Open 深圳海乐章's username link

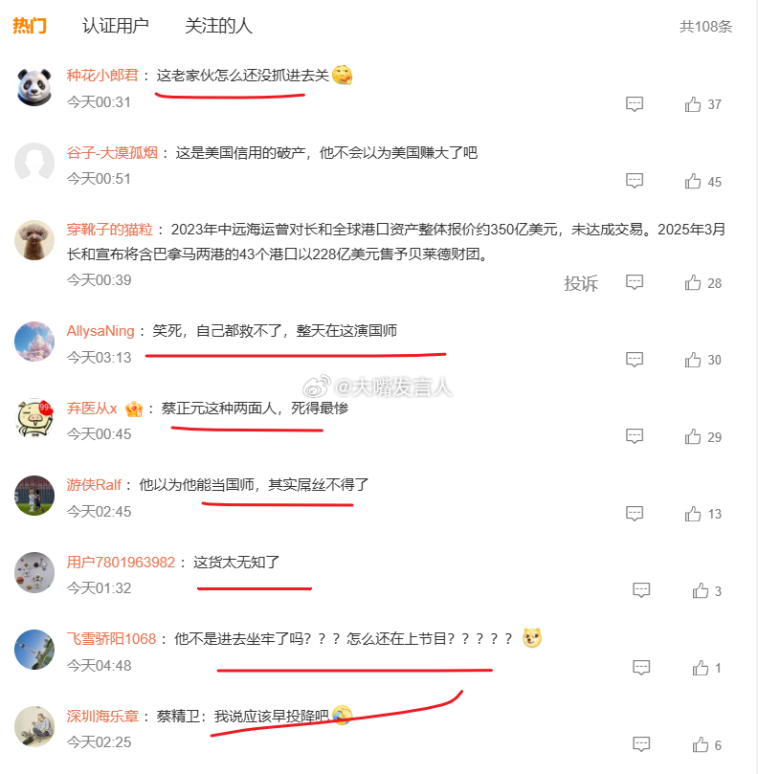point(102,717)
